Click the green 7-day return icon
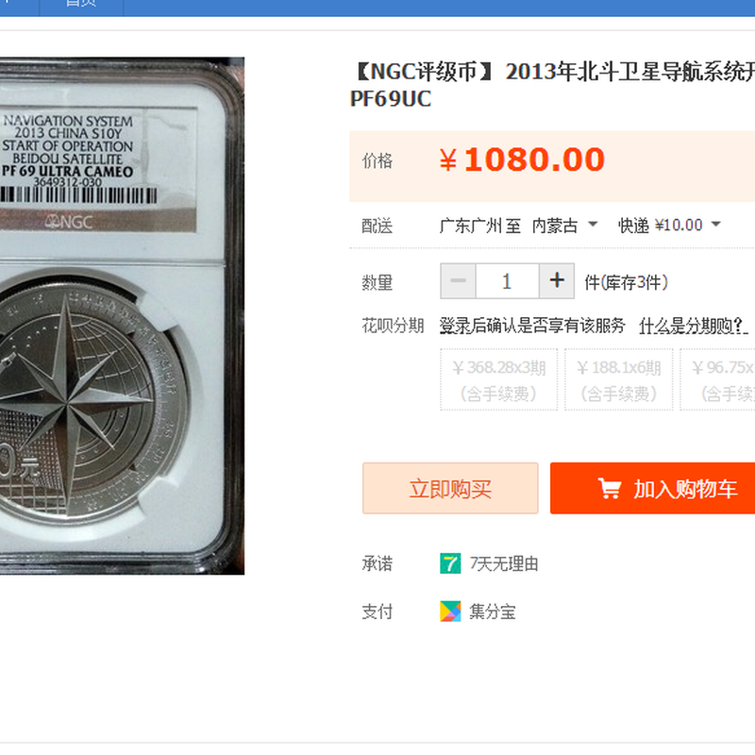 point(450,563)
